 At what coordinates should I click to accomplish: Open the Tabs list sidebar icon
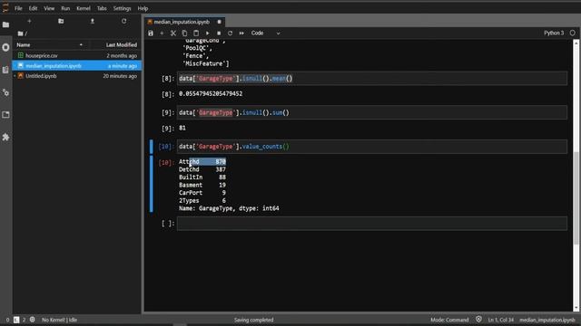(x=6, y=115)
